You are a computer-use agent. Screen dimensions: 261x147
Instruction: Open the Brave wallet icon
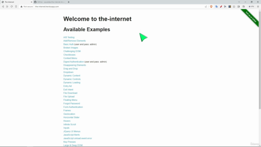pyautogui.click(x=243, y=7)
